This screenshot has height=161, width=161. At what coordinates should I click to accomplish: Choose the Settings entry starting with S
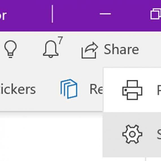(159, 134)
